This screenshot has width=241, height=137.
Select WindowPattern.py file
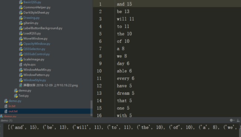36,75
